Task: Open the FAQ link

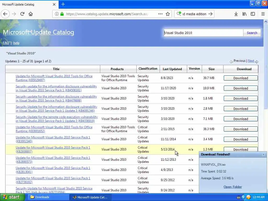Action: pyautogui.click(x=6, y=43)
